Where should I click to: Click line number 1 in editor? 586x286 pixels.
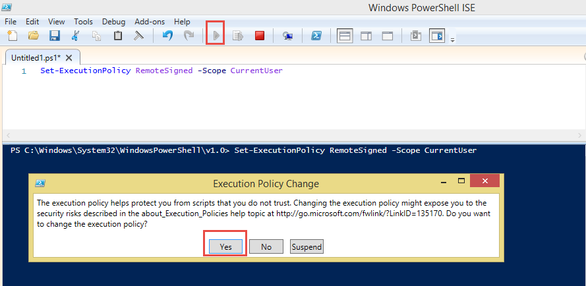tap(24, 71)
